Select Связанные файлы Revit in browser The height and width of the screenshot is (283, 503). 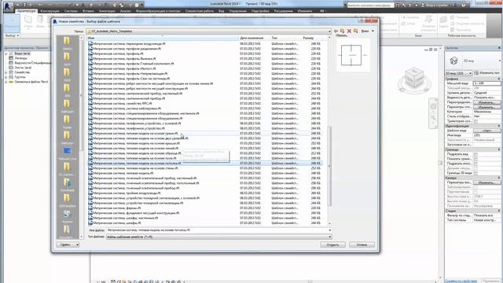coord(31,82)
